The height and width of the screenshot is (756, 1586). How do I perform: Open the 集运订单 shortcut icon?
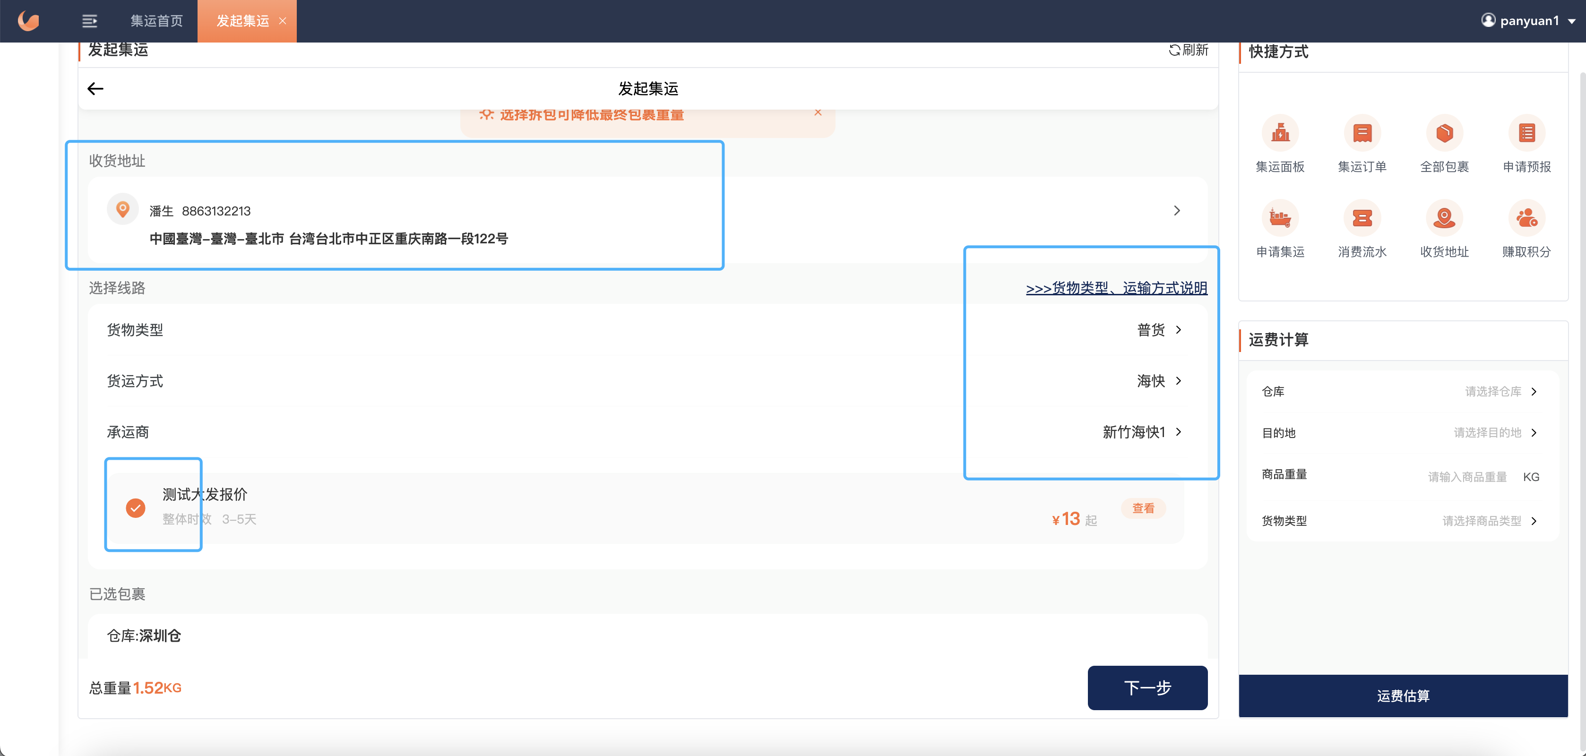click(x=1362, y=133)
